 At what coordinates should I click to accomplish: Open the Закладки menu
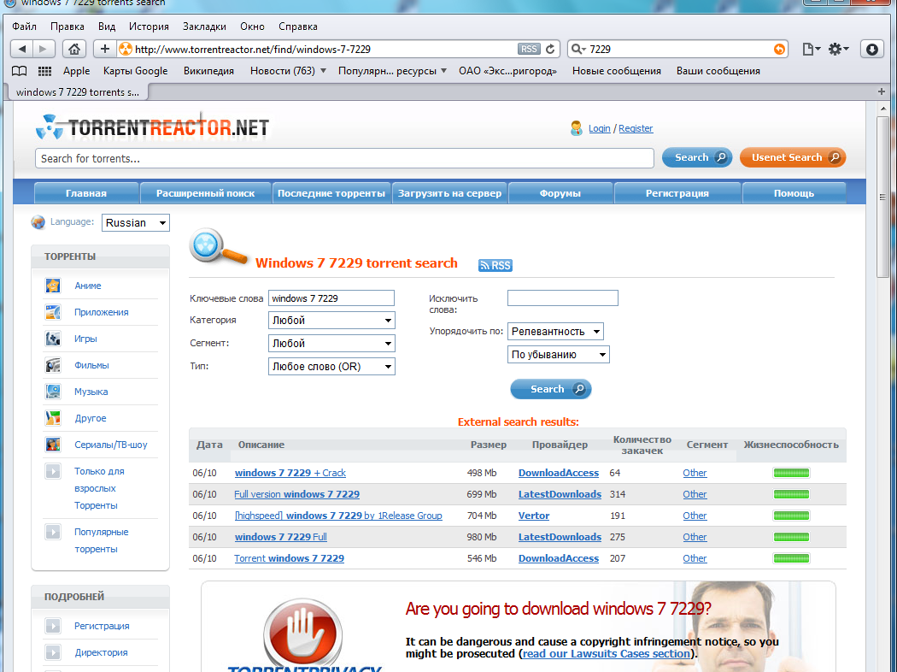pyautogui.click(x=204, y=27)
